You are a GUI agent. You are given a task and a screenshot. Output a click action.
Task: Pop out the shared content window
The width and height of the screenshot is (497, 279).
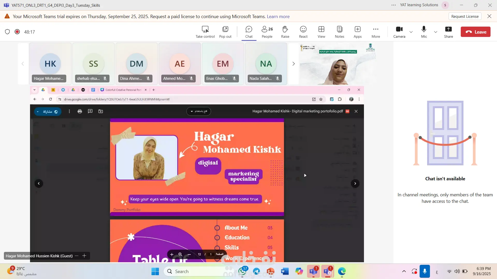(x=225, y=32)
